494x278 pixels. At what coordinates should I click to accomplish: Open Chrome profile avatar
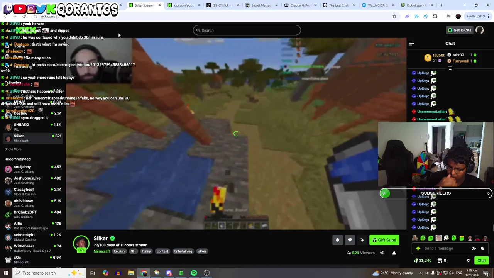(458, 16)
